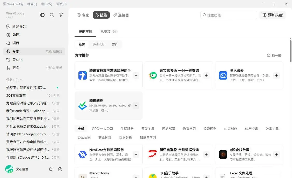This screenshot has height=178, width=292.
Task: Click the filter funnel icon in the sidebar
Action: click(x=61, y=15)
